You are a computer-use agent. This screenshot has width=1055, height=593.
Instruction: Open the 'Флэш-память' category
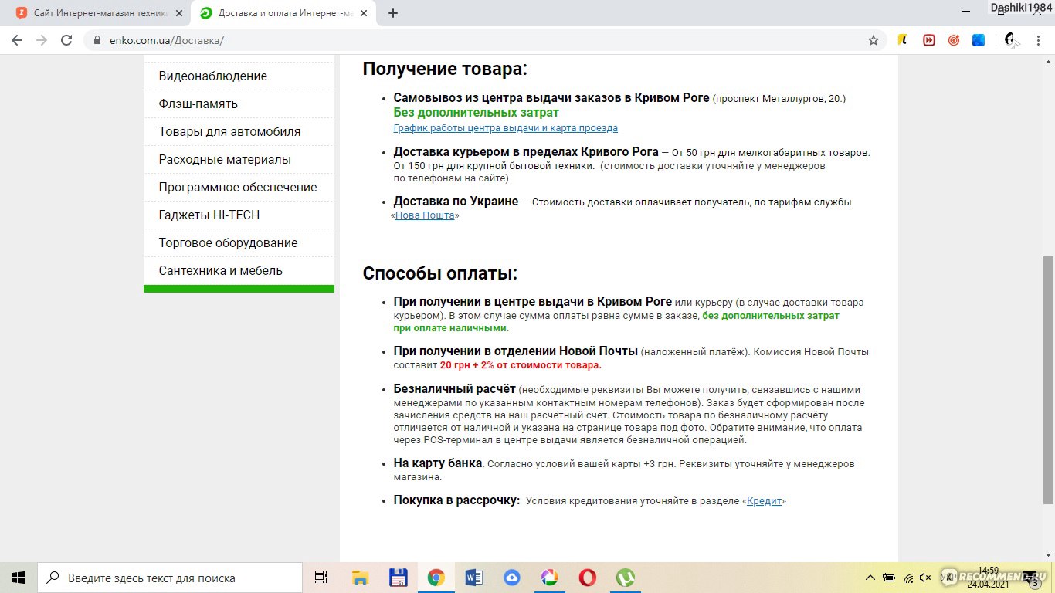[x=198, y=103]
